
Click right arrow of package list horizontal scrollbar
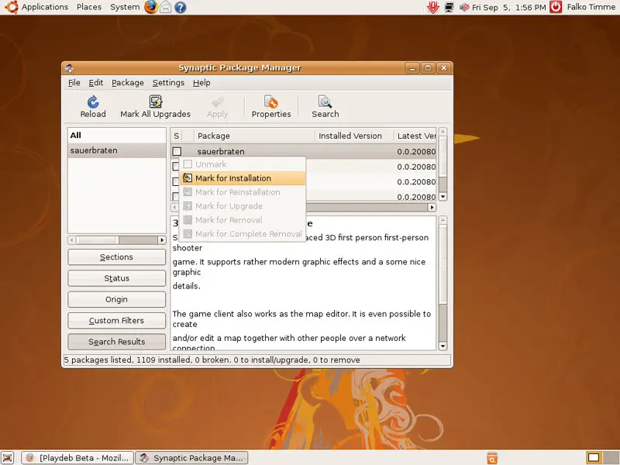(x=432, y=207)
